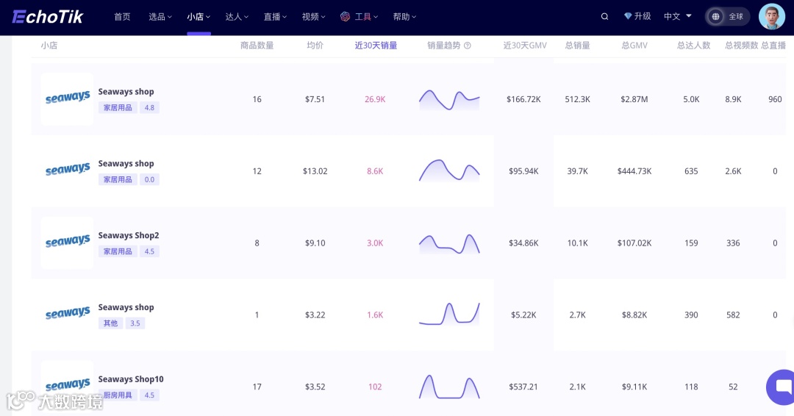Screen dimensions: 794x416
Task: Open Seaways Shop10 name link
Action: pos(131,379)
